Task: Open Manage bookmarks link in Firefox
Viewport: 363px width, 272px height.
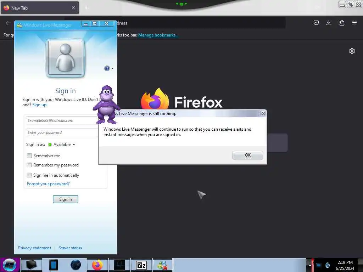Action: [x=158, y=35]
